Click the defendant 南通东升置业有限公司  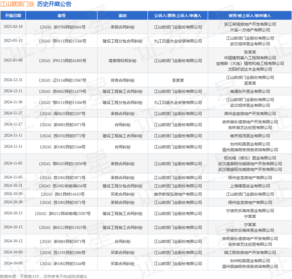click(250, 91)
